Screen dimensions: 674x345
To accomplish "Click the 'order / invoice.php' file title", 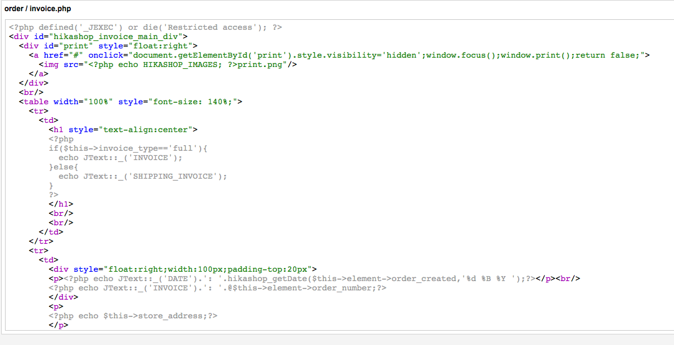I will click(38, 9).
